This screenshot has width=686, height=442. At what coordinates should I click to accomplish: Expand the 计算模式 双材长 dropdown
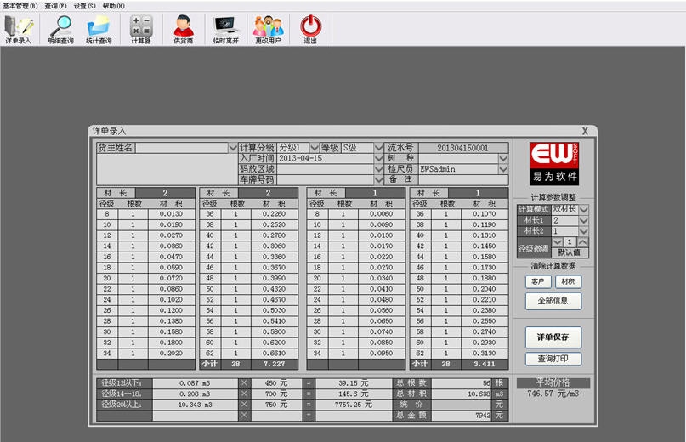584,209
